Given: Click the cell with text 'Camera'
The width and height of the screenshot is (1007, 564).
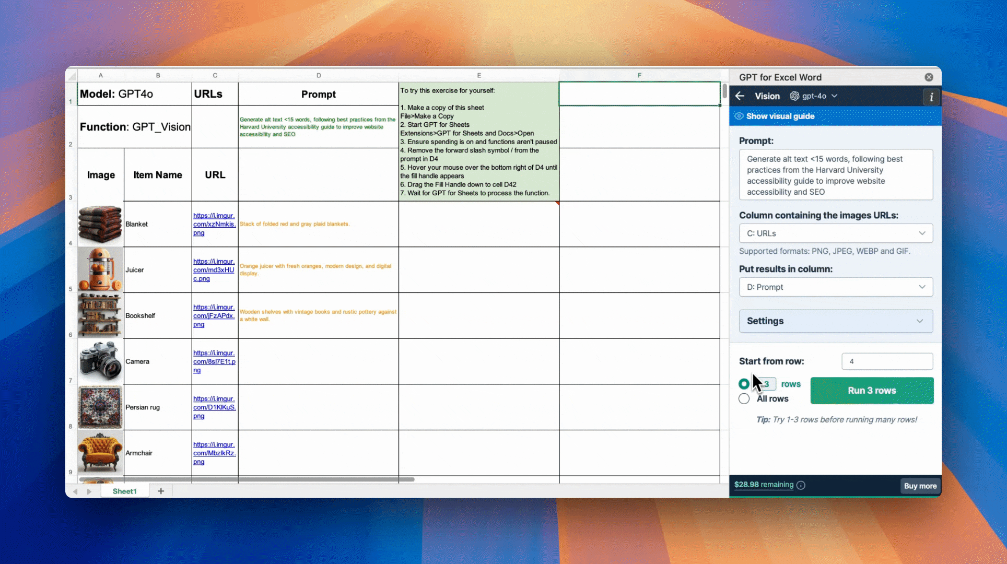Looking at the screenshot, I should [158, 361].
